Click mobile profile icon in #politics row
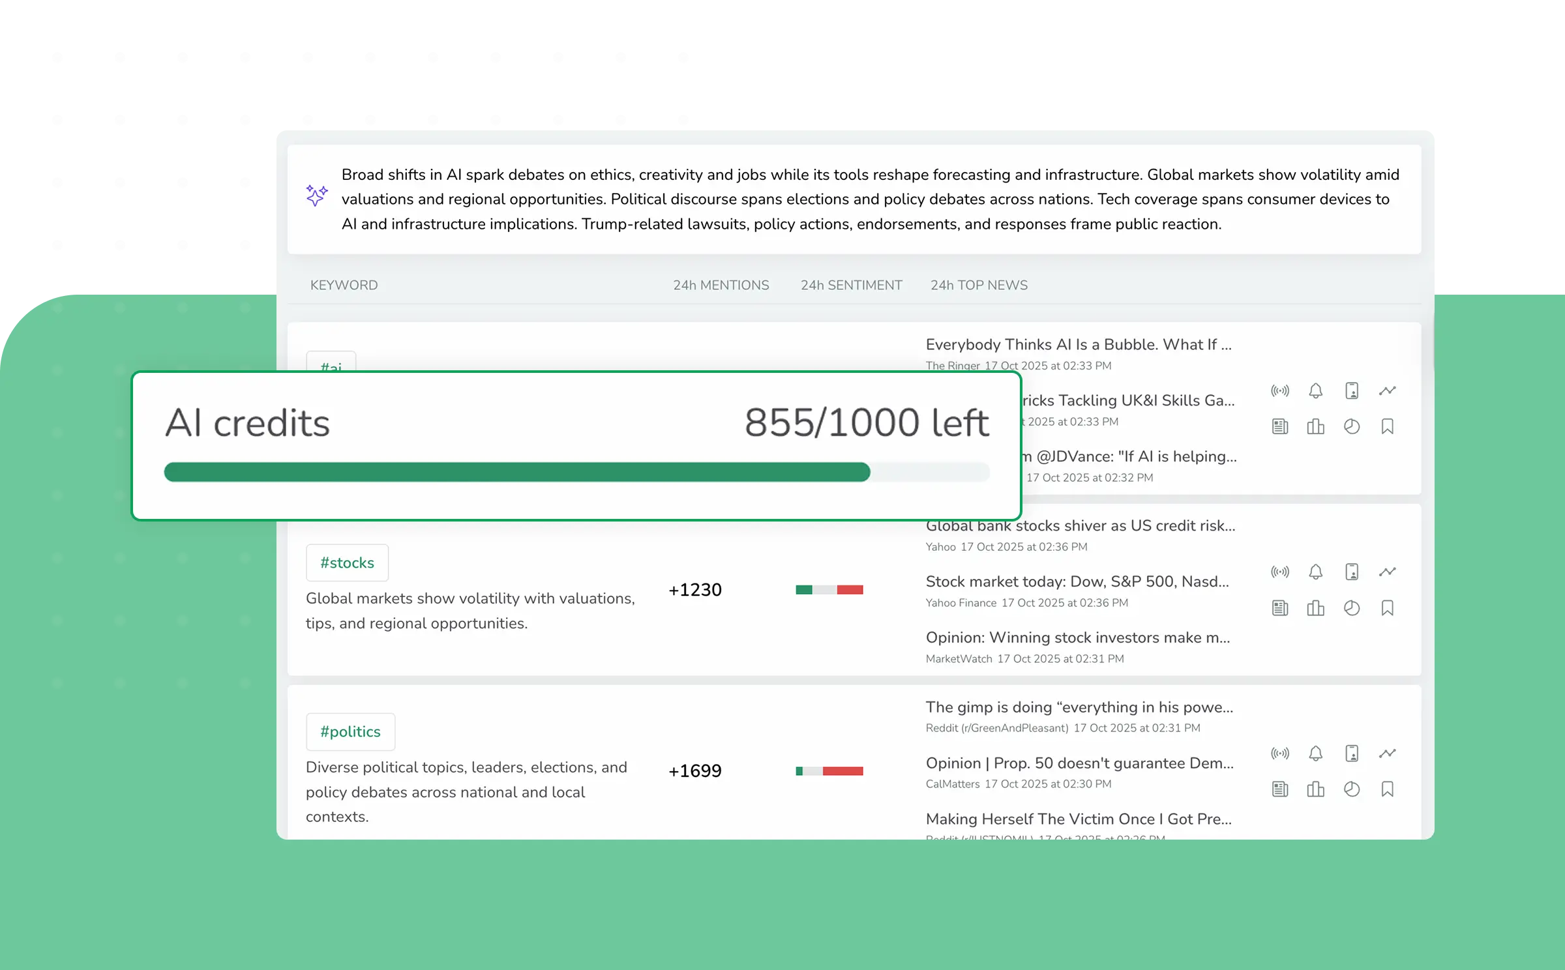The height and width of the screenshot is (970, 1565). pos(1351,754)
